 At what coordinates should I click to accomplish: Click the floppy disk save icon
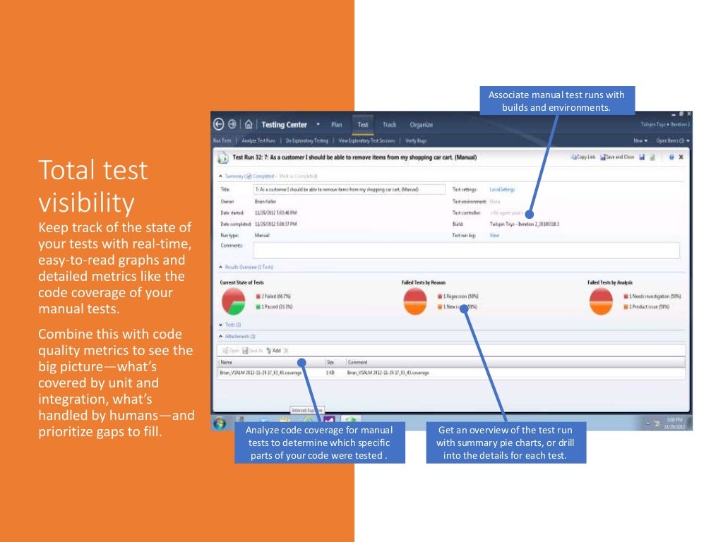pyautogui.click(x=642, y=157)
